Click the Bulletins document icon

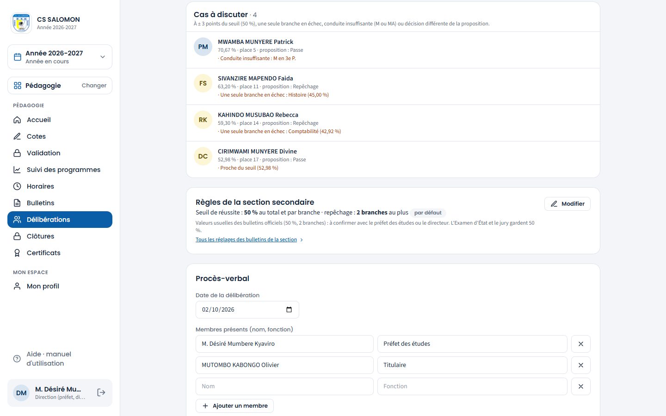click(17, 203)
